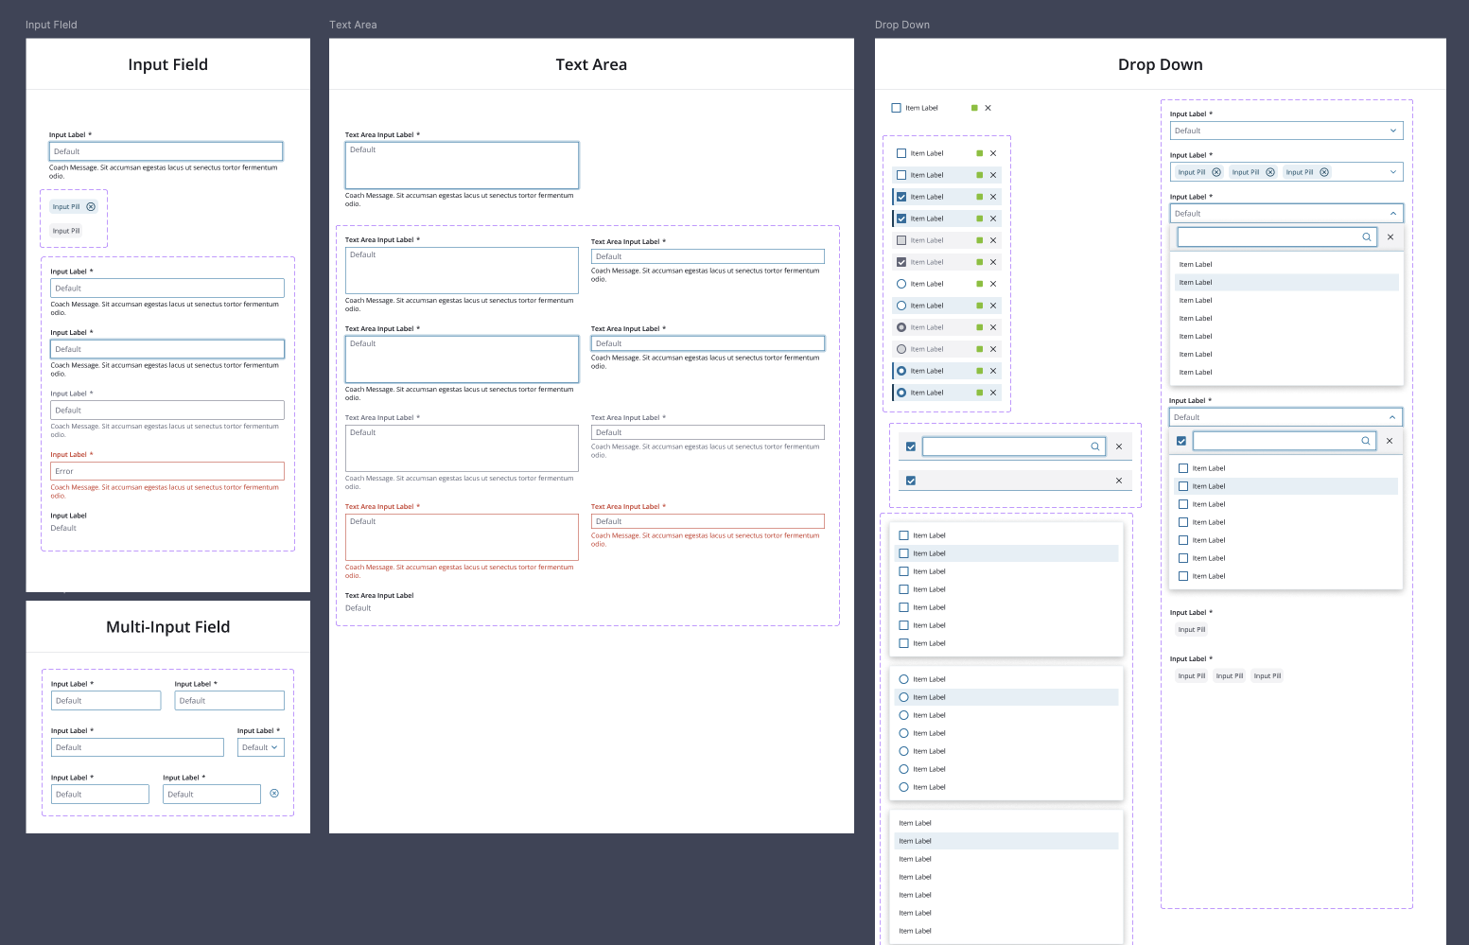Close search in the open plain-list dropdown
Viewport: 1469px width, 945px height.
click(x=1390, y=236)
